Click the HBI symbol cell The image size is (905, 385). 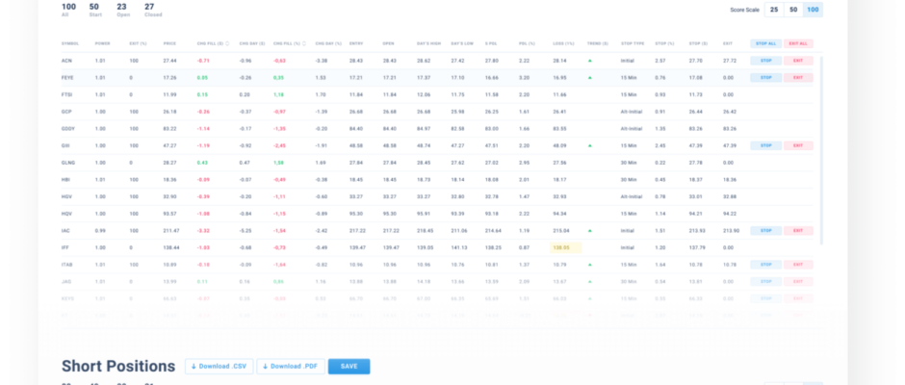click(x=65, y=180)
